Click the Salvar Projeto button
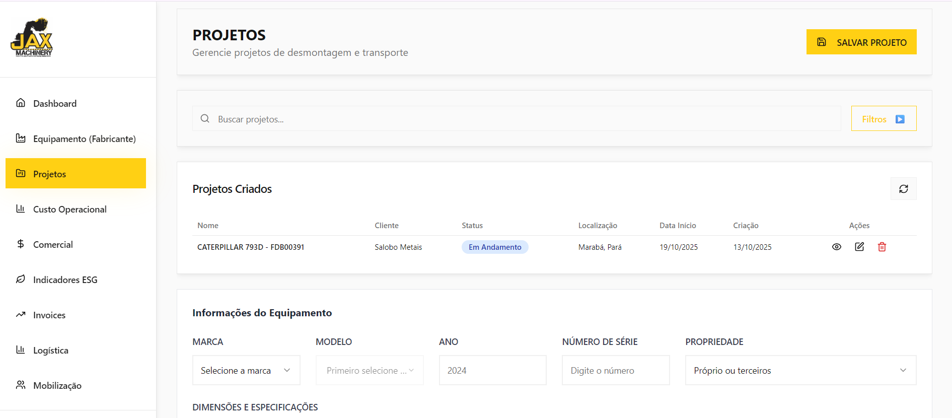The image size is (952, 418). point(861,42)
